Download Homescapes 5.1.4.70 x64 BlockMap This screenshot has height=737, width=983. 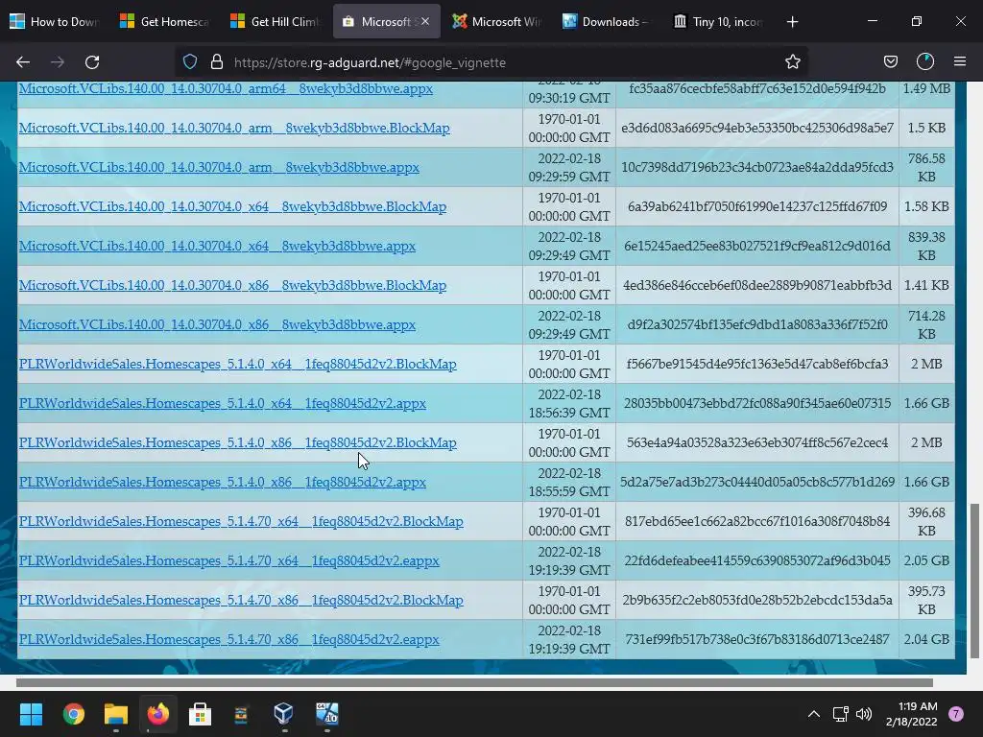(241, 521)
